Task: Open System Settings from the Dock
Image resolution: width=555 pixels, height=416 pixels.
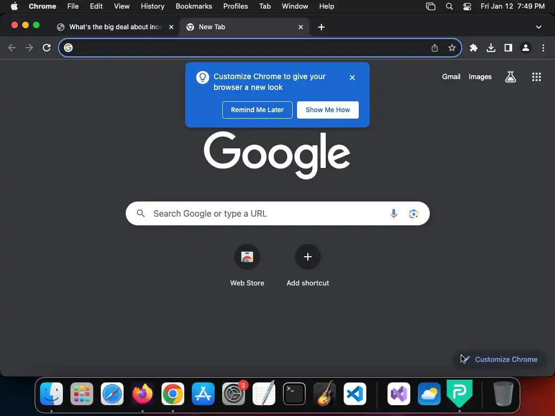Action: coord(234,394)
